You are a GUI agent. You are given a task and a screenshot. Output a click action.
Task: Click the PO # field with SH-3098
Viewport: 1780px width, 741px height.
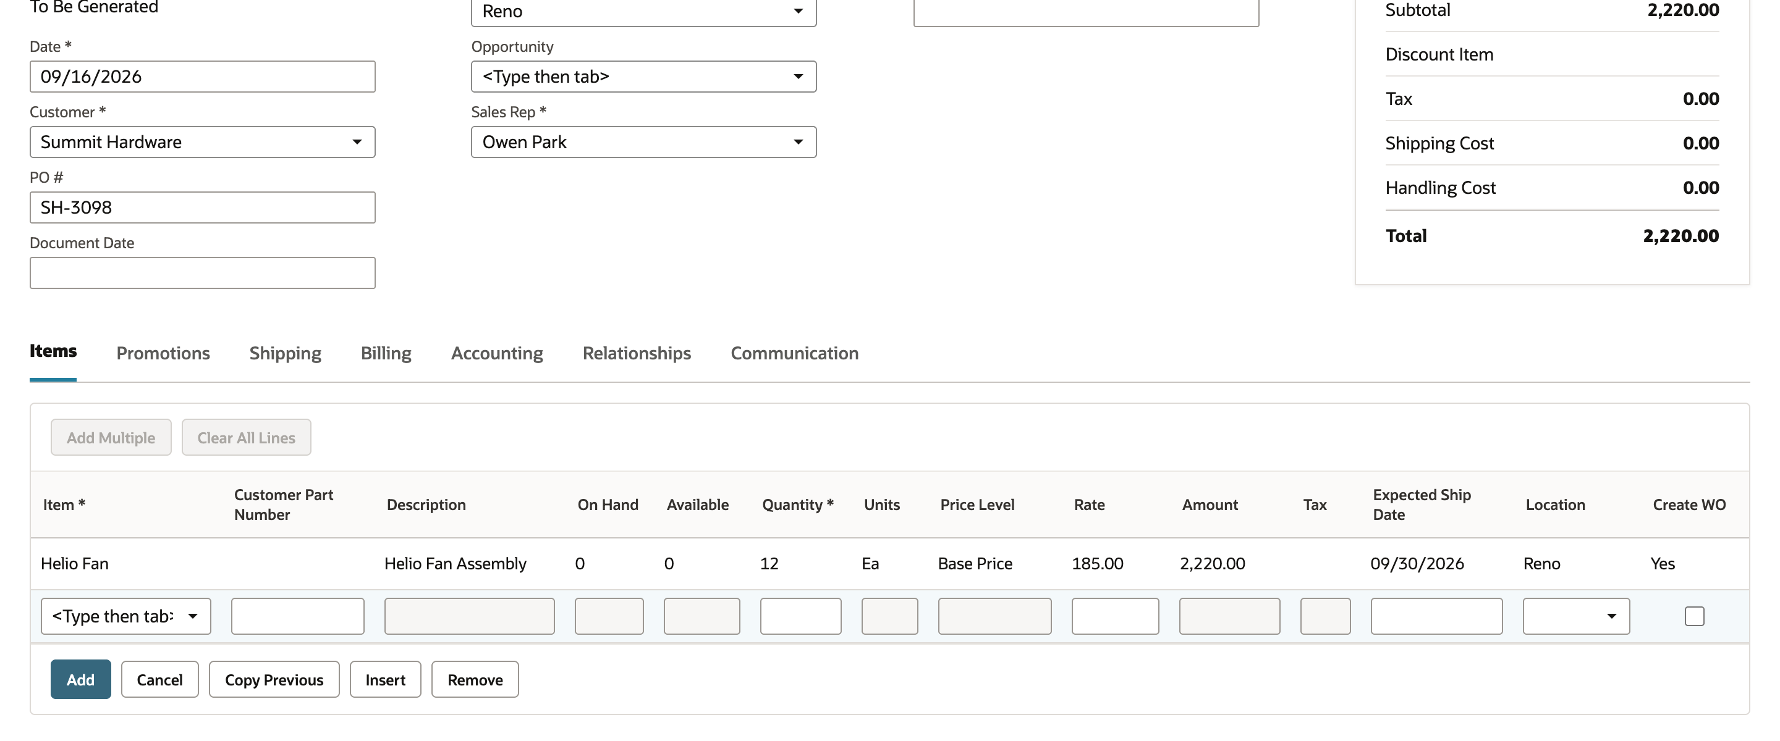[203, 207]
